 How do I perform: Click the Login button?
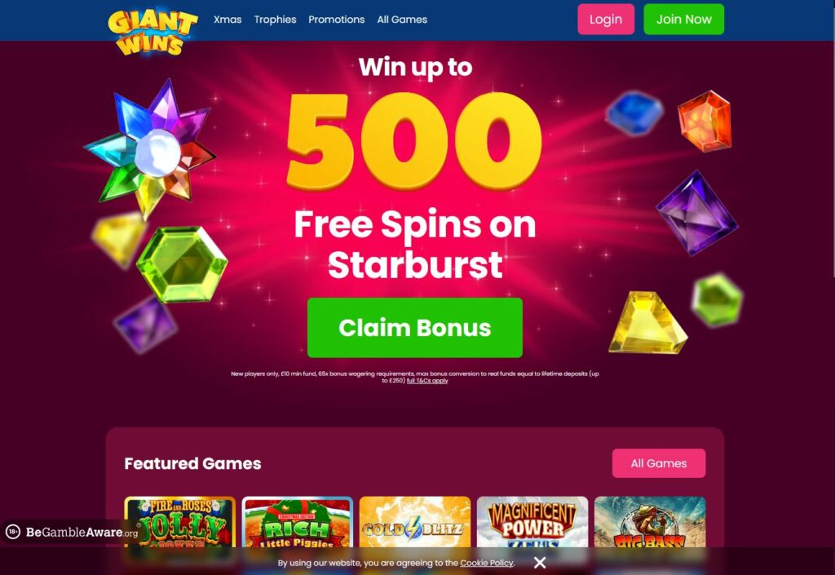[x=606, y=20]
